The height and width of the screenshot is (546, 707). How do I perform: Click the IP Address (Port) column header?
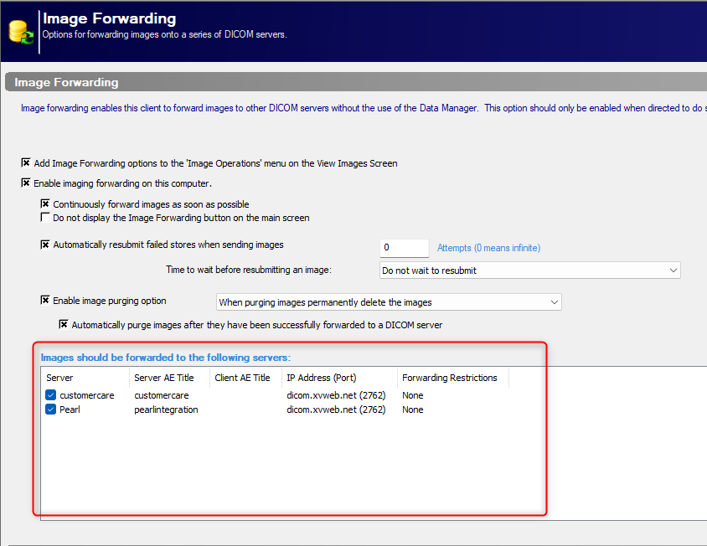click(x=339, y=378)
